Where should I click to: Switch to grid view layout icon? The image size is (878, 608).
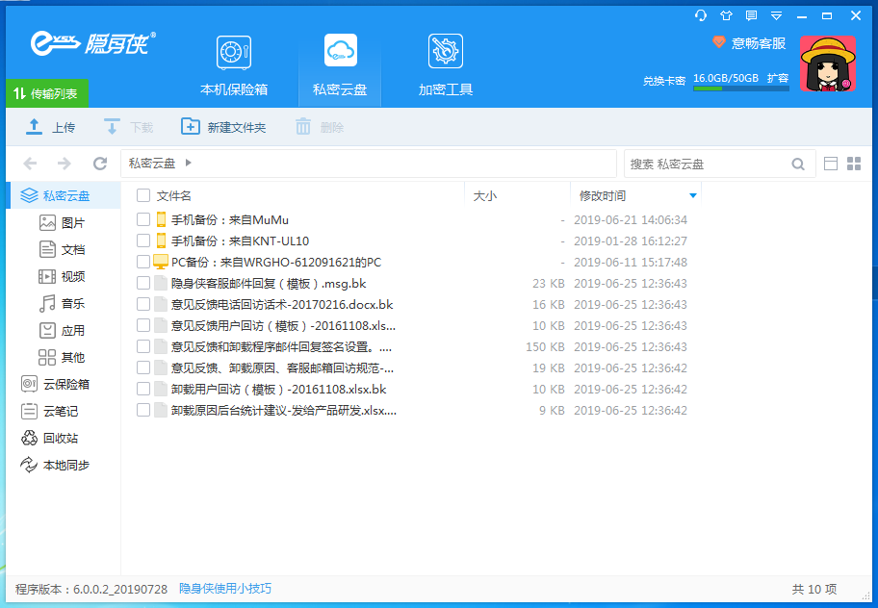853,164
